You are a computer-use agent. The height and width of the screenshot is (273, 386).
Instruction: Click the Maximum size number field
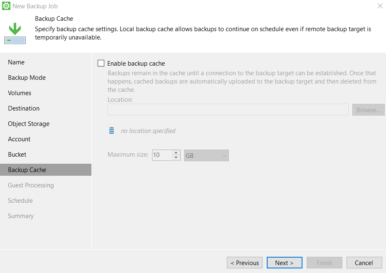click(162, 155)
